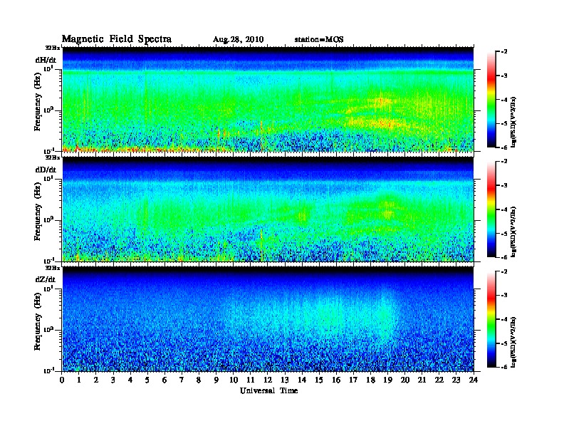The width and height of the screenshot is (564, 436).
Task: Click the 'Magnetic Field Spectra' title
Action: coord(117,39)
